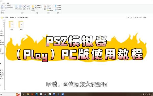Image resolution: width=153 pixels, height=96 pixels.
Task: Click History in the ribbon
Action: 50,10
